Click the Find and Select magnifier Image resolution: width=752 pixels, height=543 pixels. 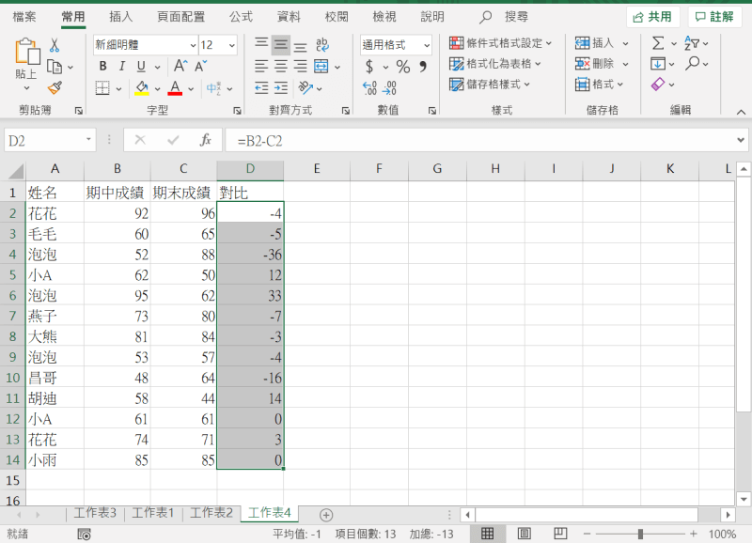pos(692,63)
